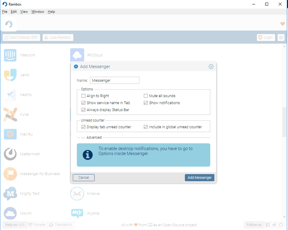Open the View menu
288x230 pixels.
[x=24, y=12]
